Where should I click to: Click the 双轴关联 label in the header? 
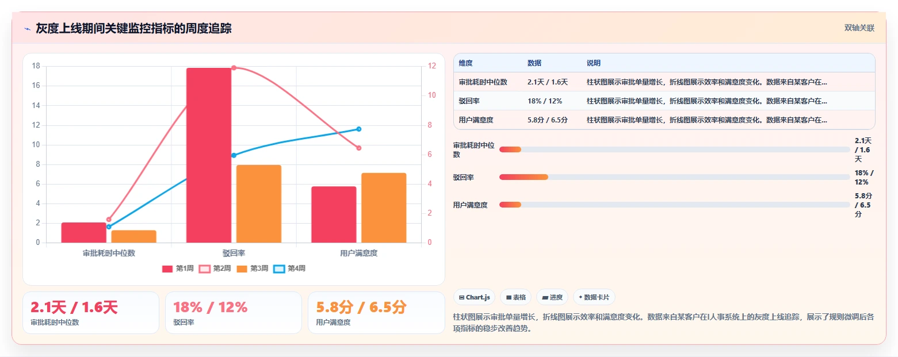pyautogui.click(x=859, y=28)
